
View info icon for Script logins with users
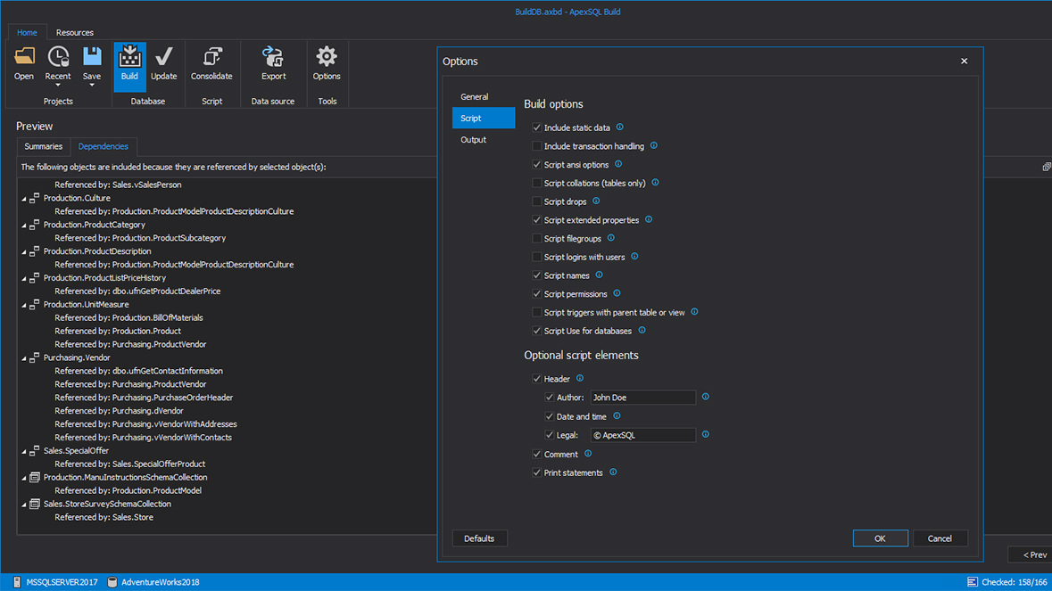[634, 256]
